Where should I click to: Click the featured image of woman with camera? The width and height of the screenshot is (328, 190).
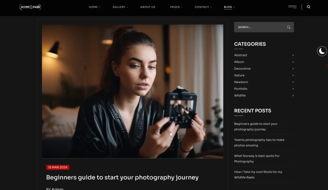pyautogui.click(x=132, y=91)
